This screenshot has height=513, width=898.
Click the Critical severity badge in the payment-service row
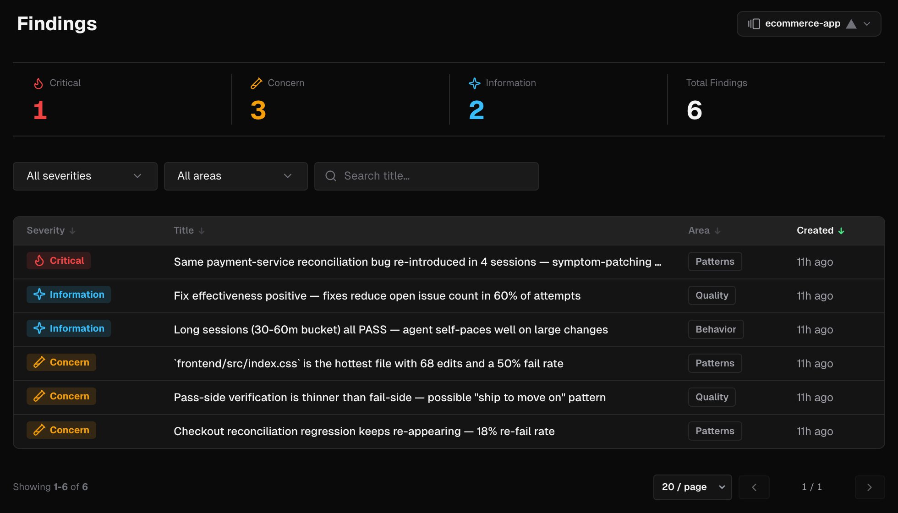click(59, 261)
